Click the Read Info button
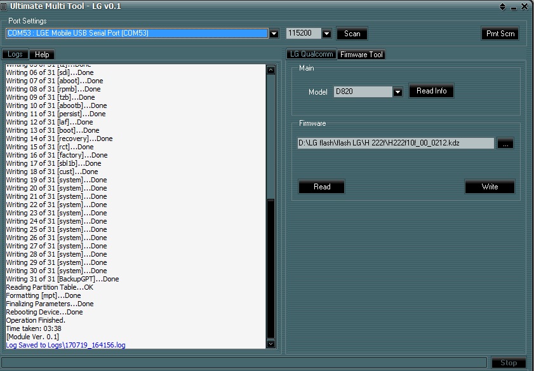The image size is (534, 371). pyautogui.click(x=432, y=91)
